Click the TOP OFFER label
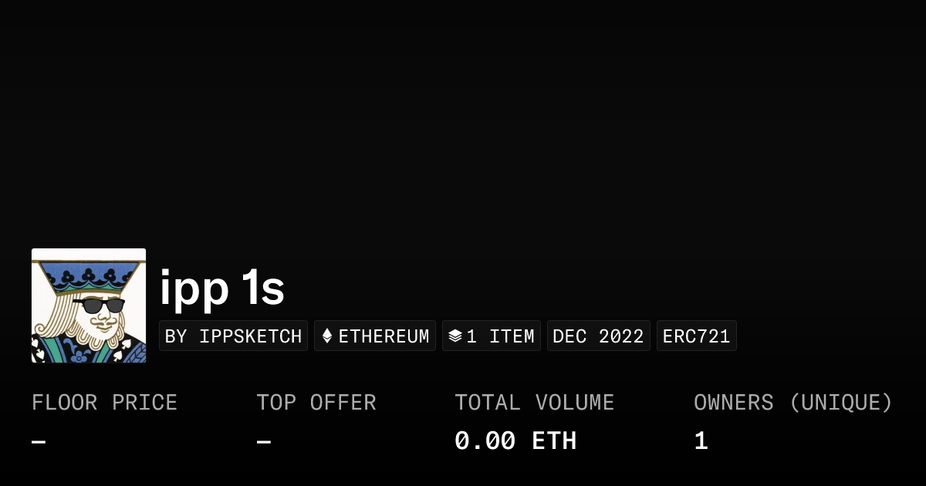The width and height of the screenshot is (926, 486). (x=316, y=403)
